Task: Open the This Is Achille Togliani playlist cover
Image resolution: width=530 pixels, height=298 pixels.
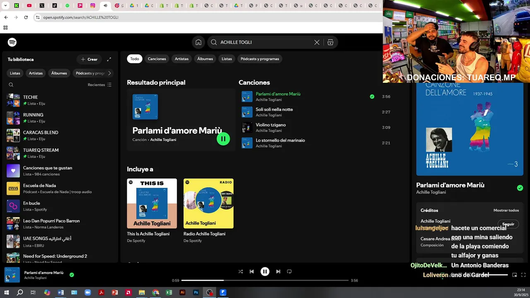Action: pyautogui.click(x=152, y=204)
